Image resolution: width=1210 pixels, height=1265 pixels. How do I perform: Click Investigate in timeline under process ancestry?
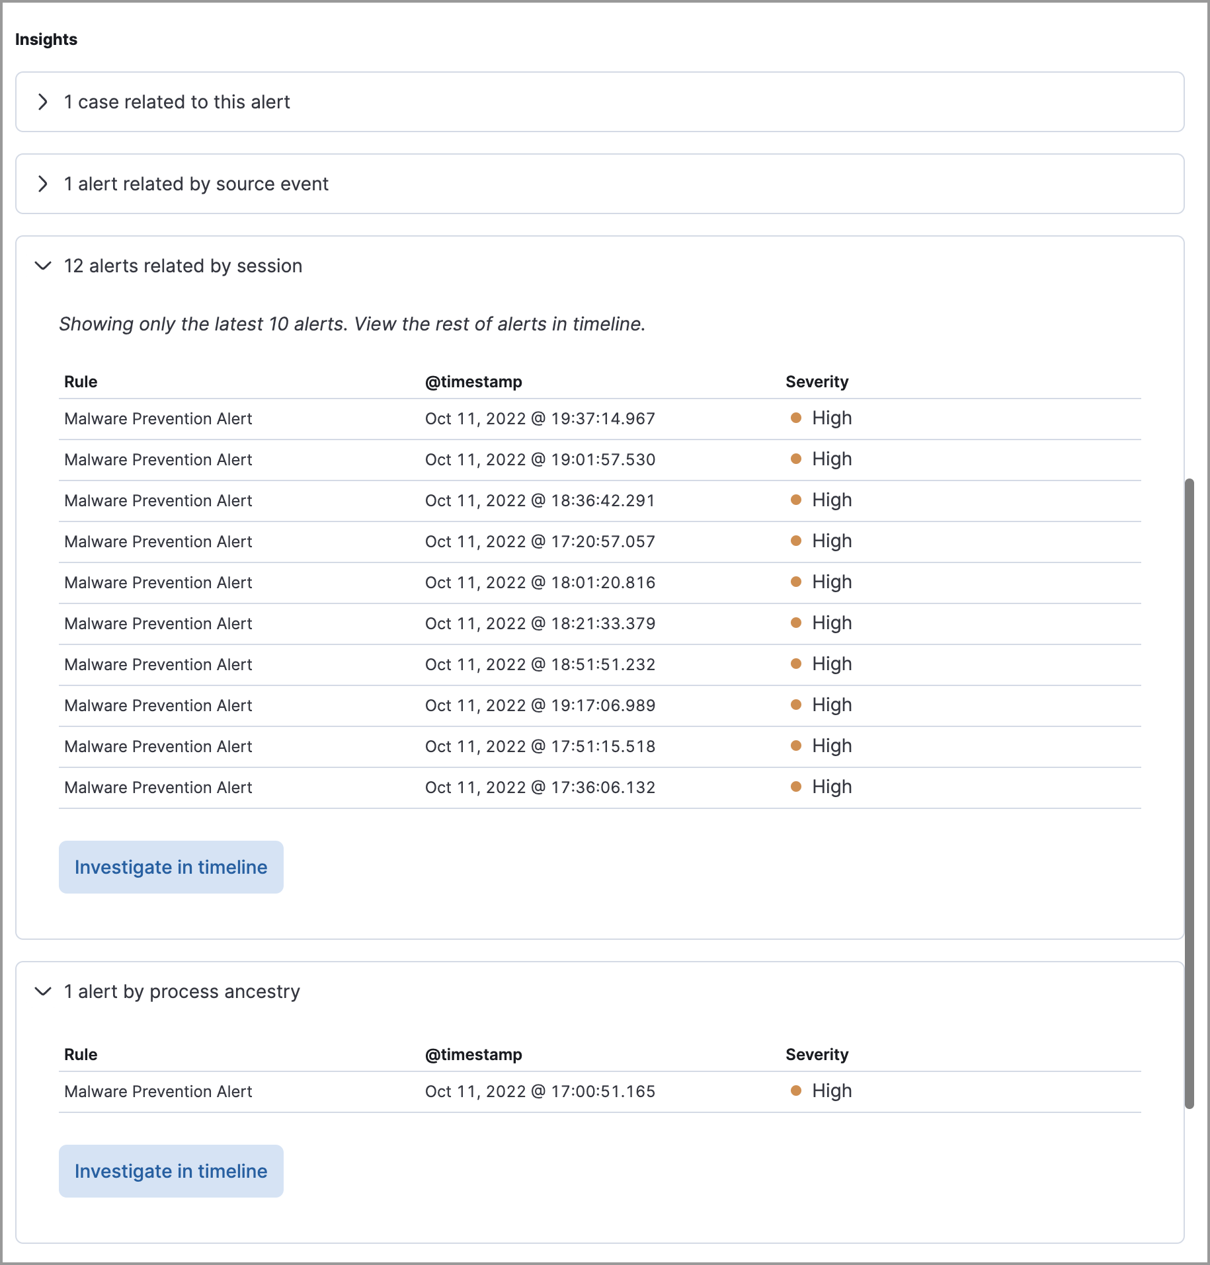coord(171,1170)
